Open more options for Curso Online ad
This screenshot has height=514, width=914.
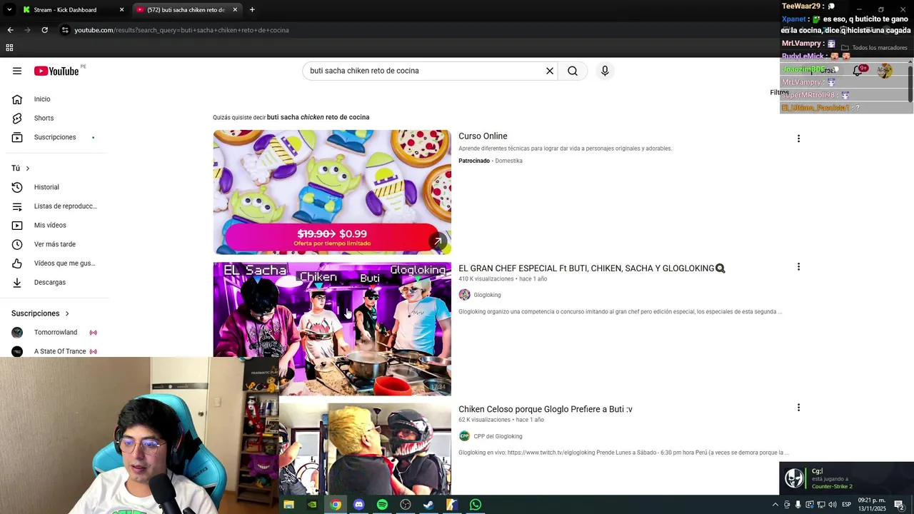(798, 138)
